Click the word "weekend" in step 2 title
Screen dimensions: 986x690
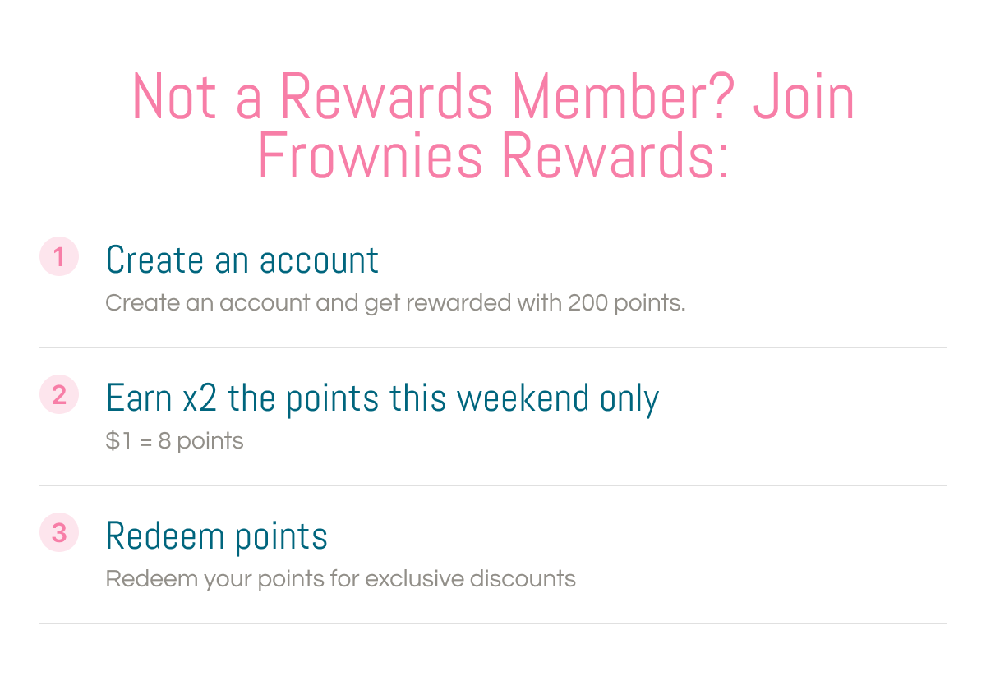(x=523, y=398)
